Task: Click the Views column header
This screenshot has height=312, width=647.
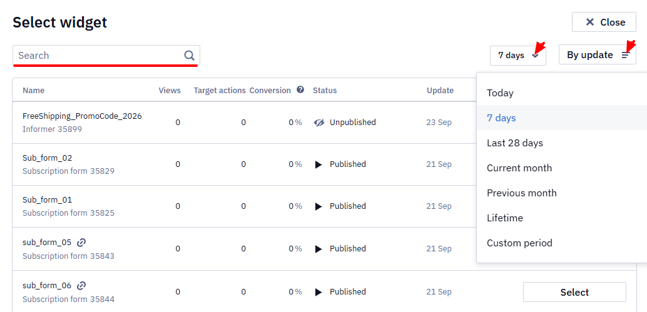Action: click(170, 90)
